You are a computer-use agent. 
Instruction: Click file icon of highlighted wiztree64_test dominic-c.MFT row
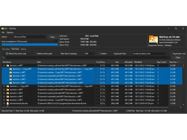point(10,76)
